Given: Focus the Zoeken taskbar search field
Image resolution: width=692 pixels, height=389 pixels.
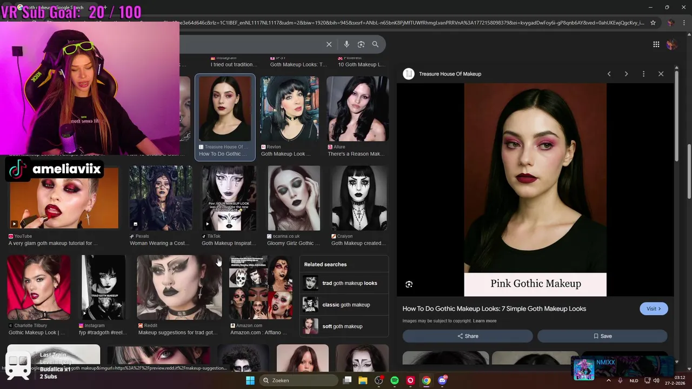Looking at the screenshot, I should pyautogui.click(x=297, y=380).
